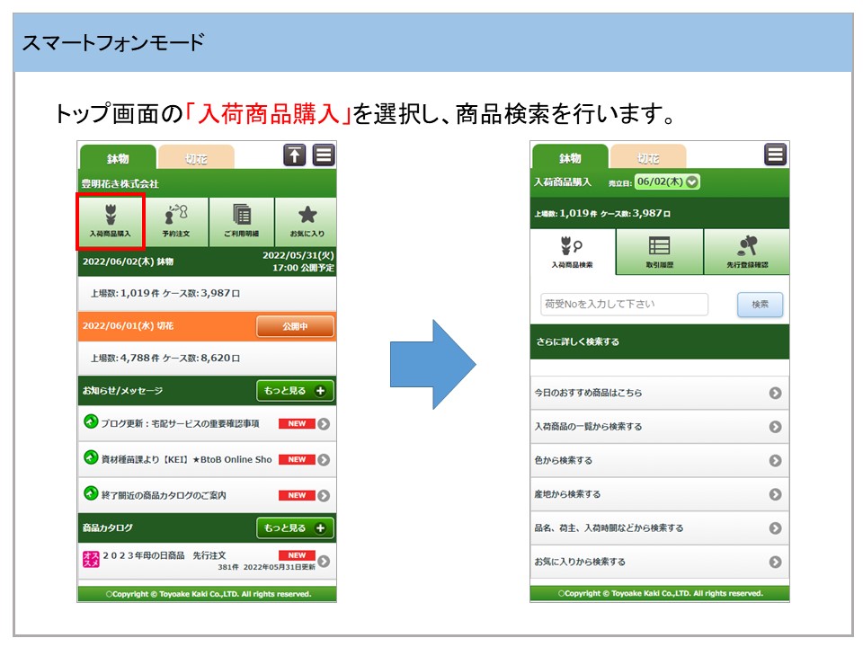The width and height of the screenshot is (863, 647).
Task: Tap the お気に入り star icon
Action: click(307, 216)
